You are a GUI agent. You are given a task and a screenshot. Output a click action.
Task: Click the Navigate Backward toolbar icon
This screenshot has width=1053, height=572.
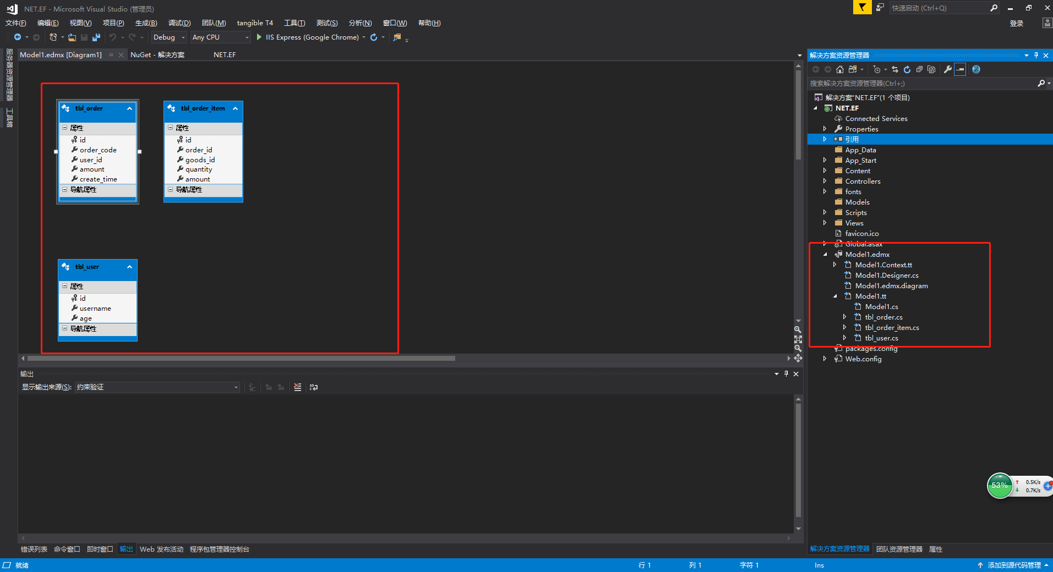[18, 37]
